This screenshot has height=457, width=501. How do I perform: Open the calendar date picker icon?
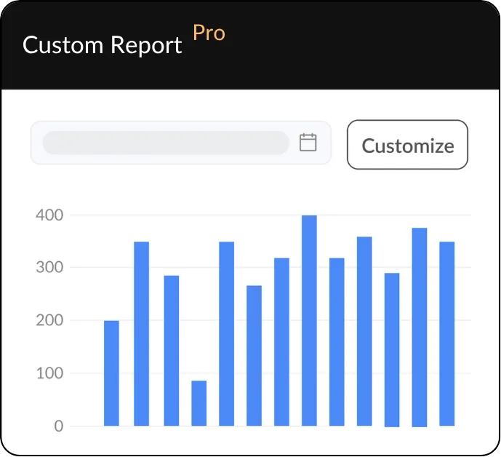point(308,143)
